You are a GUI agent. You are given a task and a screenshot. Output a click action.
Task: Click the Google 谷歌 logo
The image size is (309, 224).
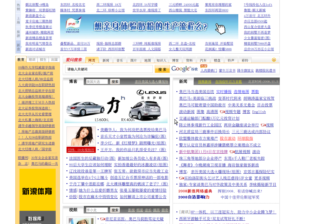(x=185, y=69)
